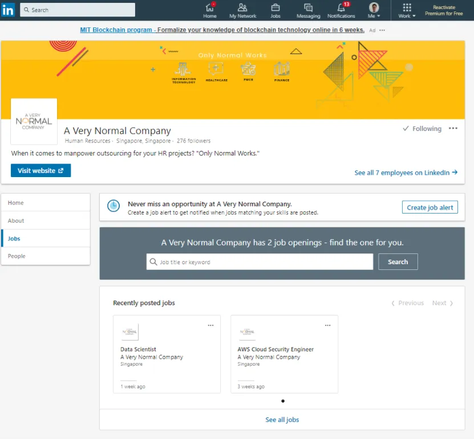
Task: Select the About sidebar tab
Action: [46, 220]
